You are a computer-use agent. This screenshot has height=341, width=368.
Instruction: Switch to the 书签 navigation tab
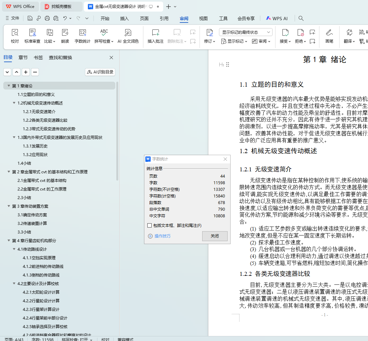(38, 58)
